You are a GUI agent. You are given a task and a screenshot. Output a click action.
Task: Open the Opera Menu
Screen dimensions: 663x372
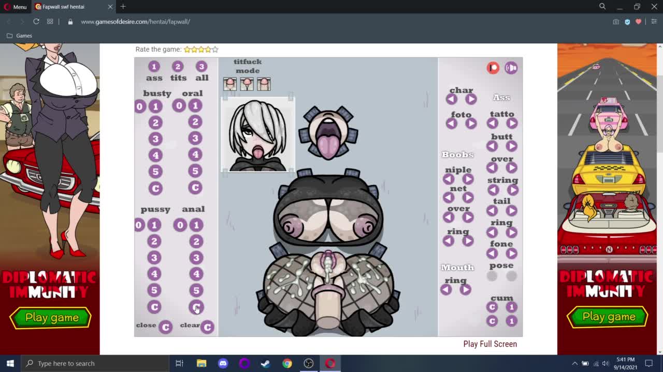pyautogui.click(x=15, y=7)
